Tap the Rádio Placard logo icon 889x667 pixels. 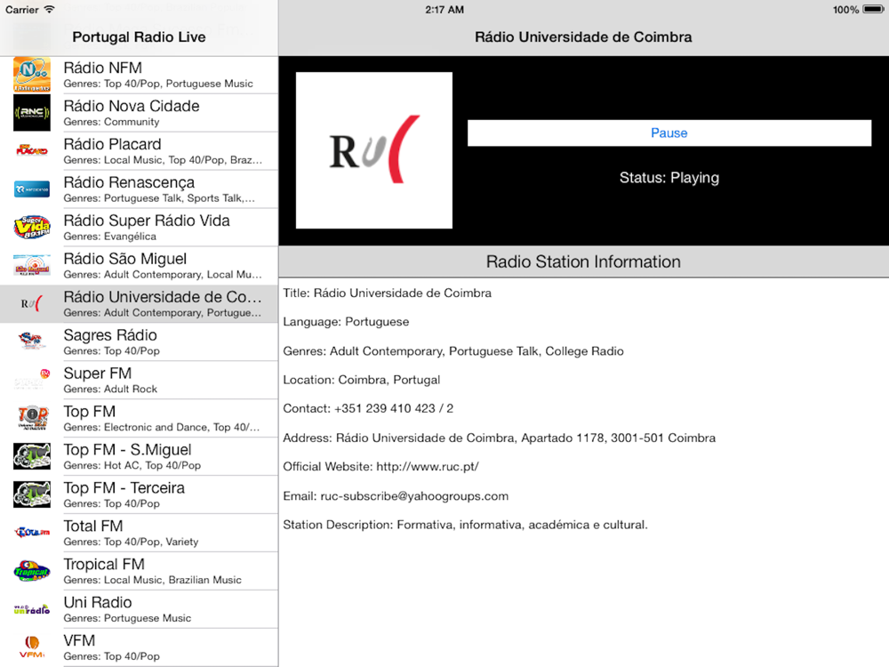[32, 151]
